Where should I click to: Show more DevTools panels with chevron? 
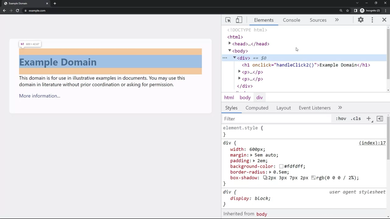coord(337,20)
